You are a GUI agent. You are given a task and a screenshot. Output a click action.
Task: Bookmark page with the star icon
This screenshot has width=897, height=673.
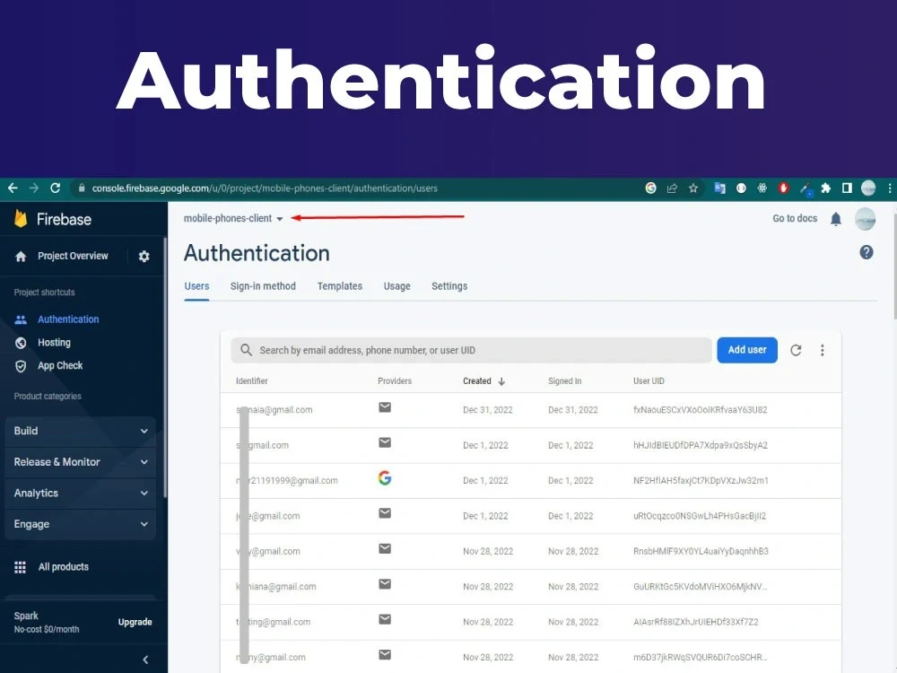[x=693, y=188]
